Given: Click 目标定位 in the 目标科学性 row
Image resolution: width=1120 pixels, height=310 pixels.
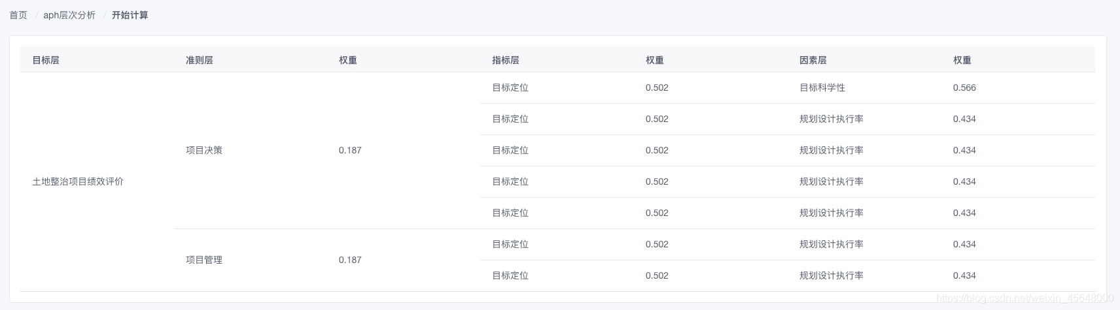Looking at the screenshot, I should coord(510,87).
